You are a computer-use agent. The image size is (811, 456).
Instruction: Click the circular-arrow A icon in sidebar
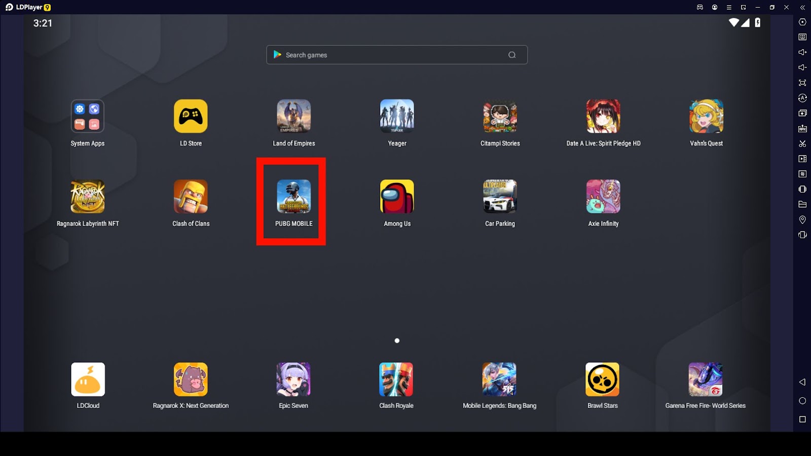802,98
